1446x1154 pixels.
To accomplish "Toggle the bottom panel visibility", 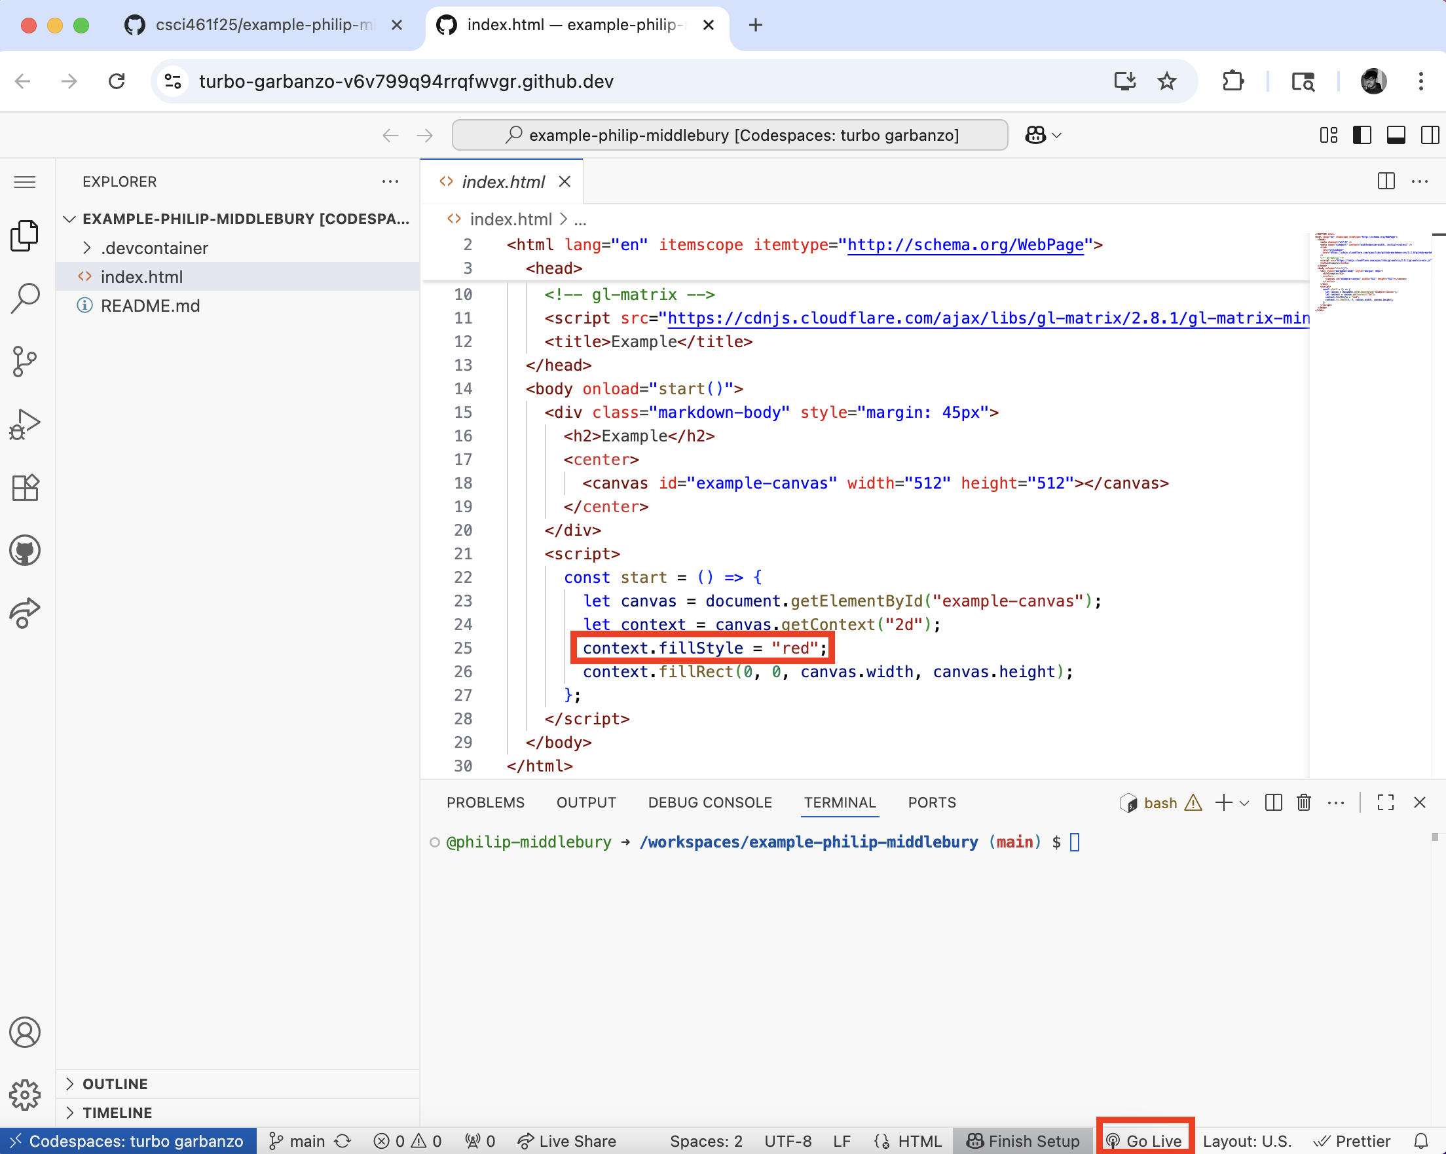I will click(x=1396, y=135).
